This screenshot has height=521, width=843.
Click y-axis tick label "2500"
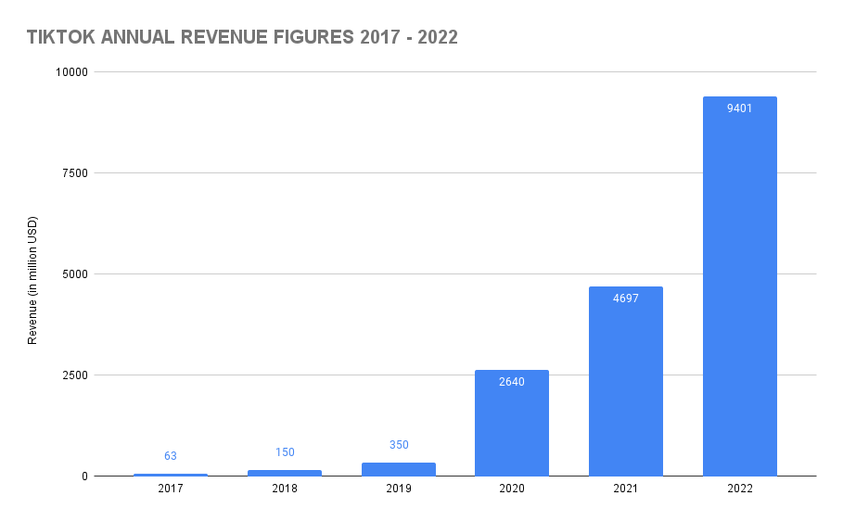(x=75, y=375)
